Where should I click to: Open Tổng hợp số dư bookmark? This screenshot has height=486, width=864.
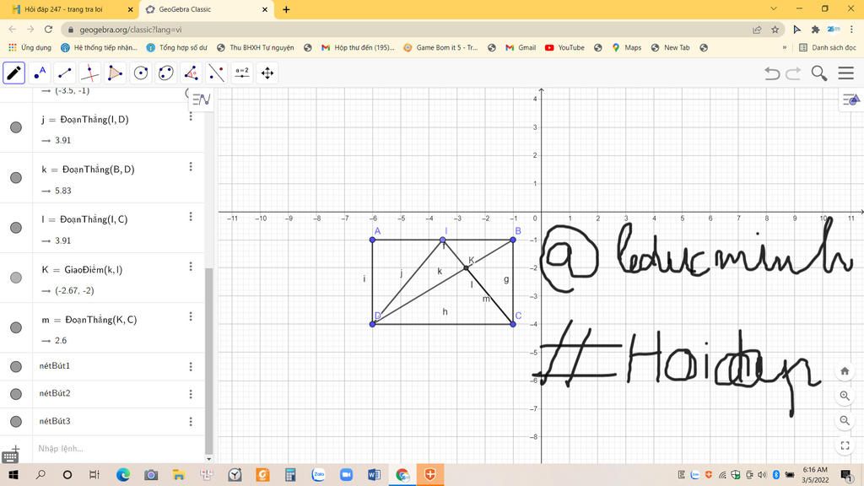click(177, 48)
